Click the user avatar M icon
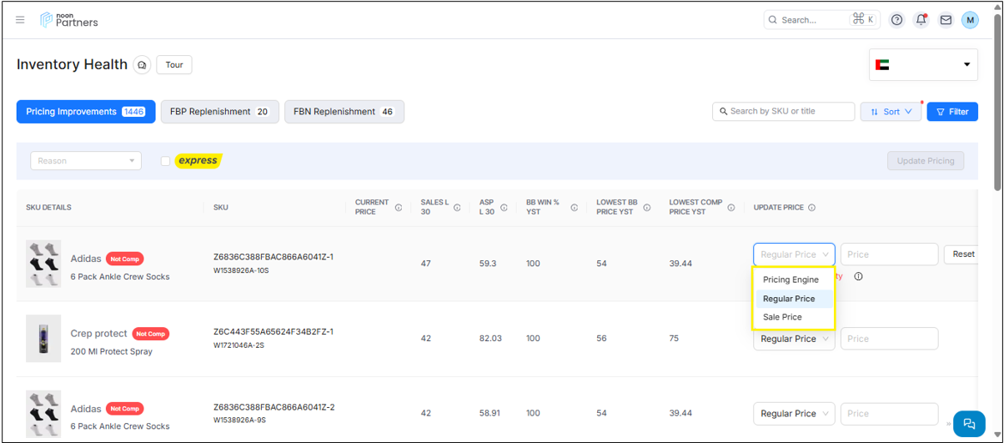 tap(970, 20)
